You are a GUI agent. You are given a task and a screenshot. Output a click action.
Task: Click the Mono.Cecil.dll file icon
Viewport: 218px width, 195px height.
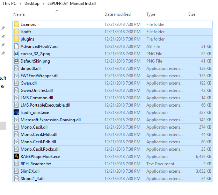click(16, 127)
